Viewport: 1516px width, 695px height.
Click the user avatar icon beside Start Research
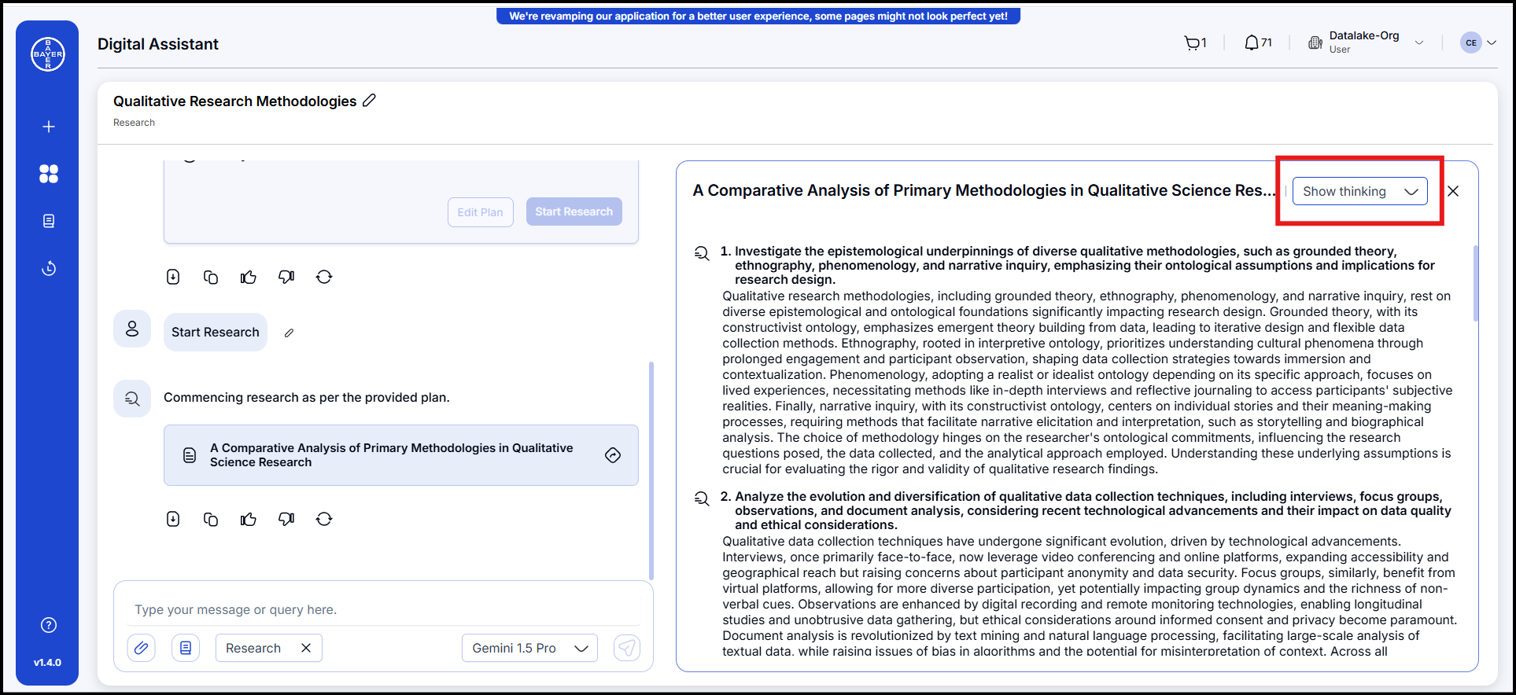pyautogui.click(x=132, y=329)
